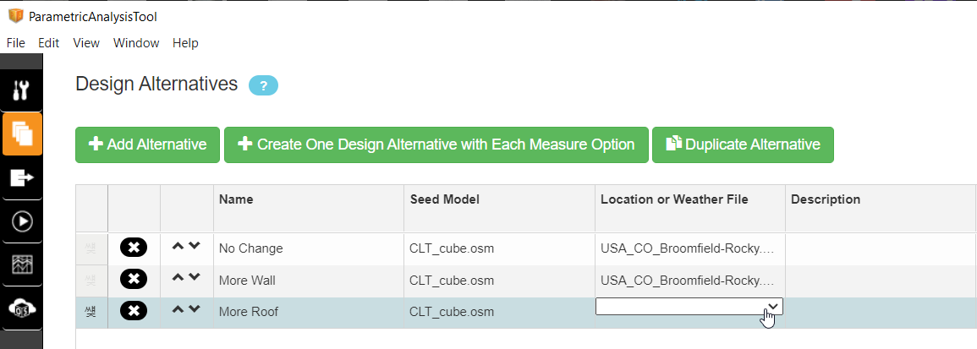This screenshot has height=349, width=977.
Task: Click the blue help question mark badge
Action: coord(263,85)
